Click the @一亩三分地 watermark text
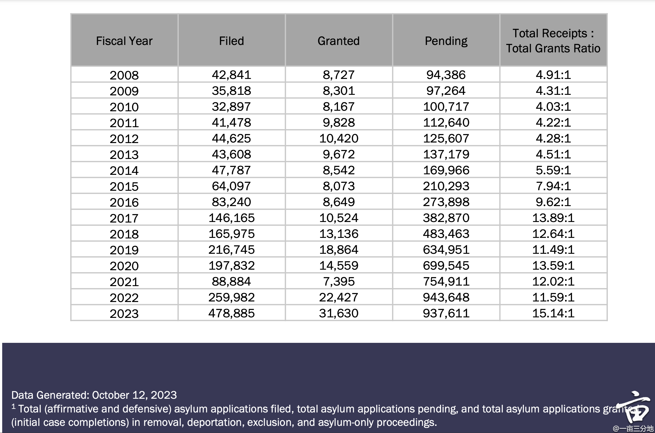Screen dimensions: 655x433 633,429
